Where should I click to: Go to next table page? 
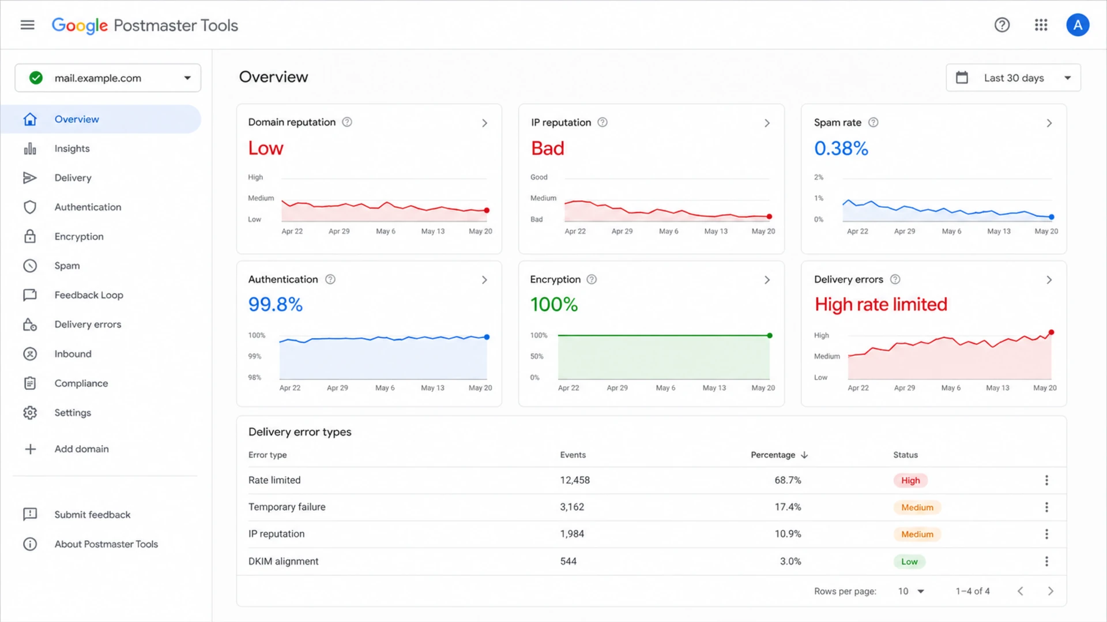pyautogui.click(x=1050, y=591)
